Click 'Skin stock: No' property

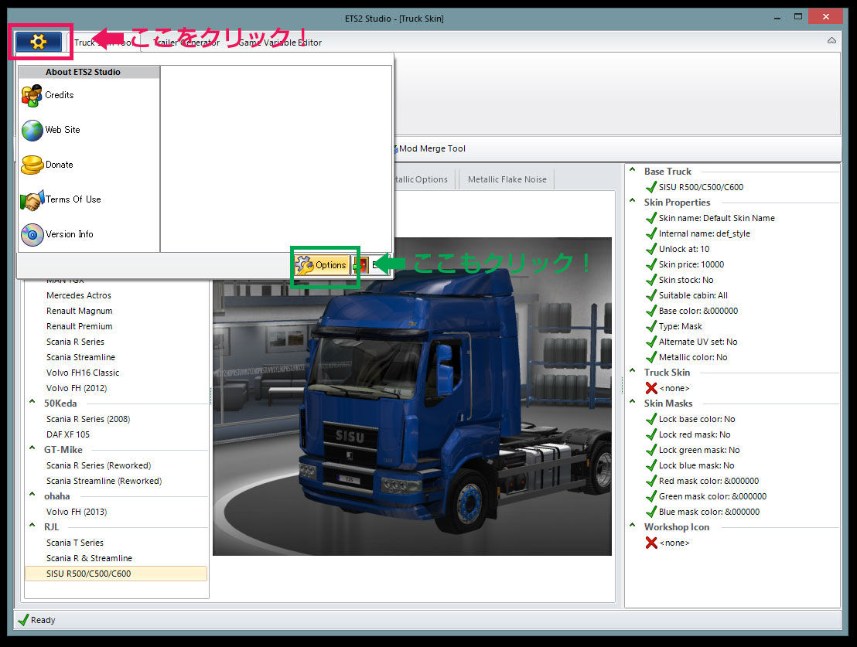[679, 280]
